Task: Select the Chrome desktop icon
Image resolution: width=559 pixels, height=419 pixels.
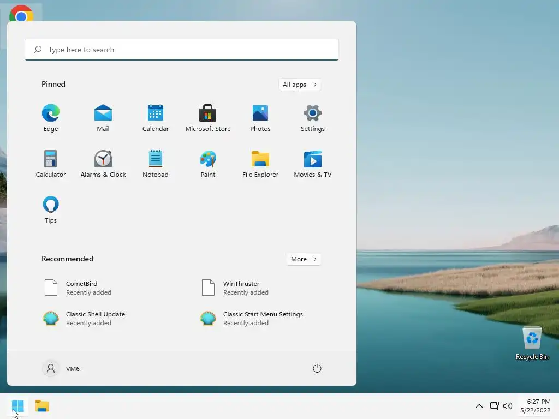Action: [x=21, y=14]
